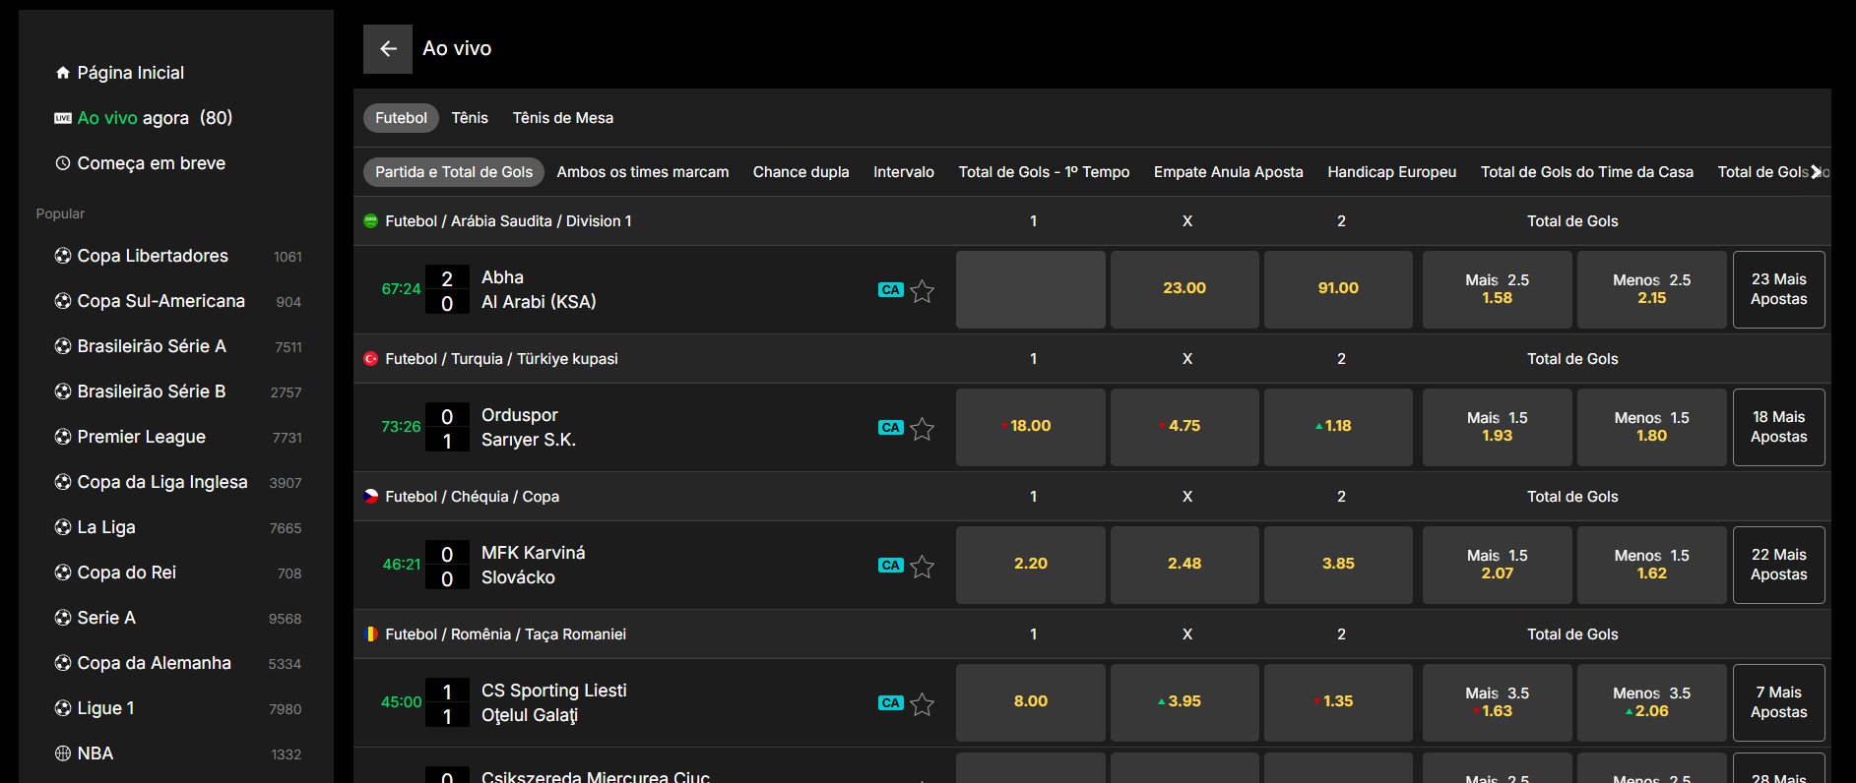The height and width of the screenshot is (783, 1856).
Task: Click the live icon beside Ao vivo agora
Action: click(x=63, y=118)
